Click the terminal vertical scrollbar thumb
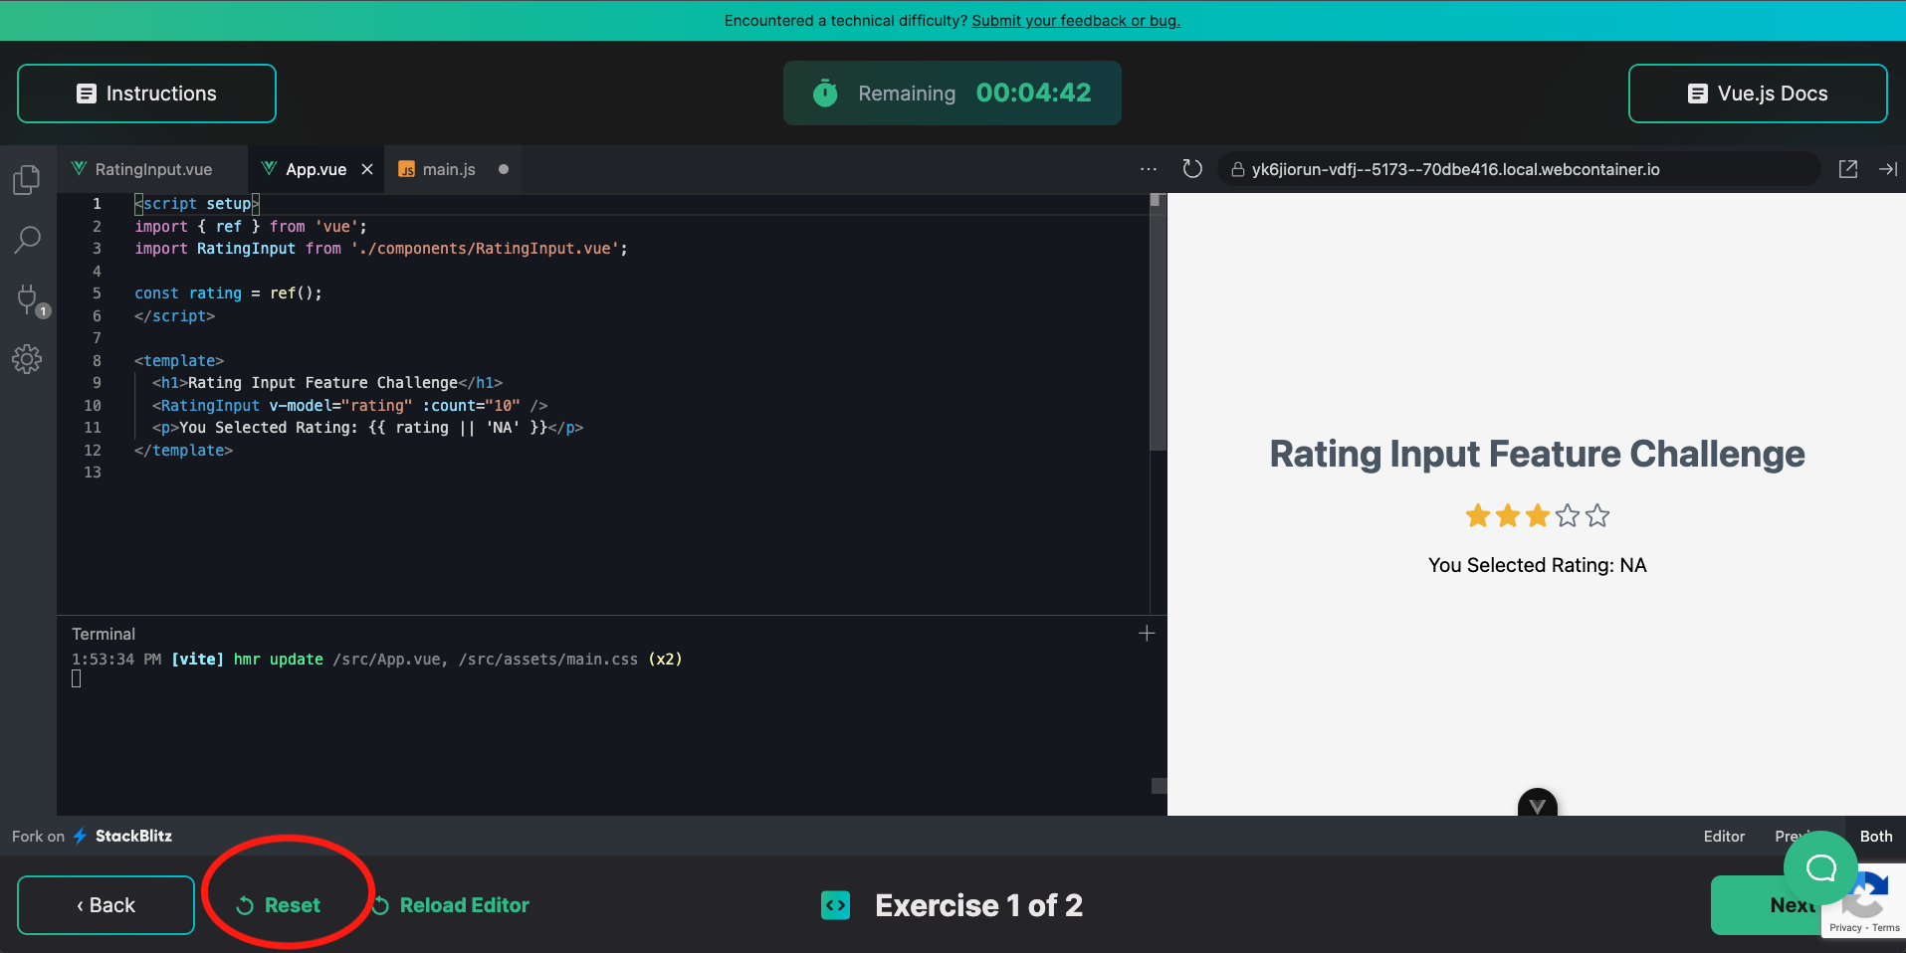Viewport: 1906px width, 953px height. (1159, 786)
